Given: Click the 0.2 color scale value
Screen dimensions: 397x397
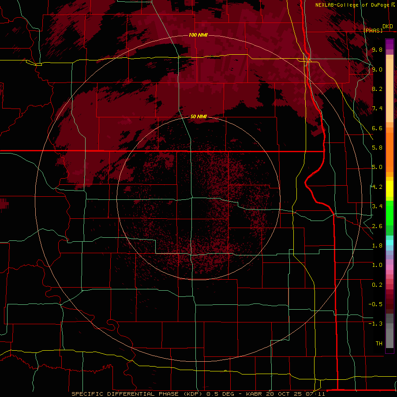Looking at the screenshot, I should pyautogui.click(x=377, y=285).
